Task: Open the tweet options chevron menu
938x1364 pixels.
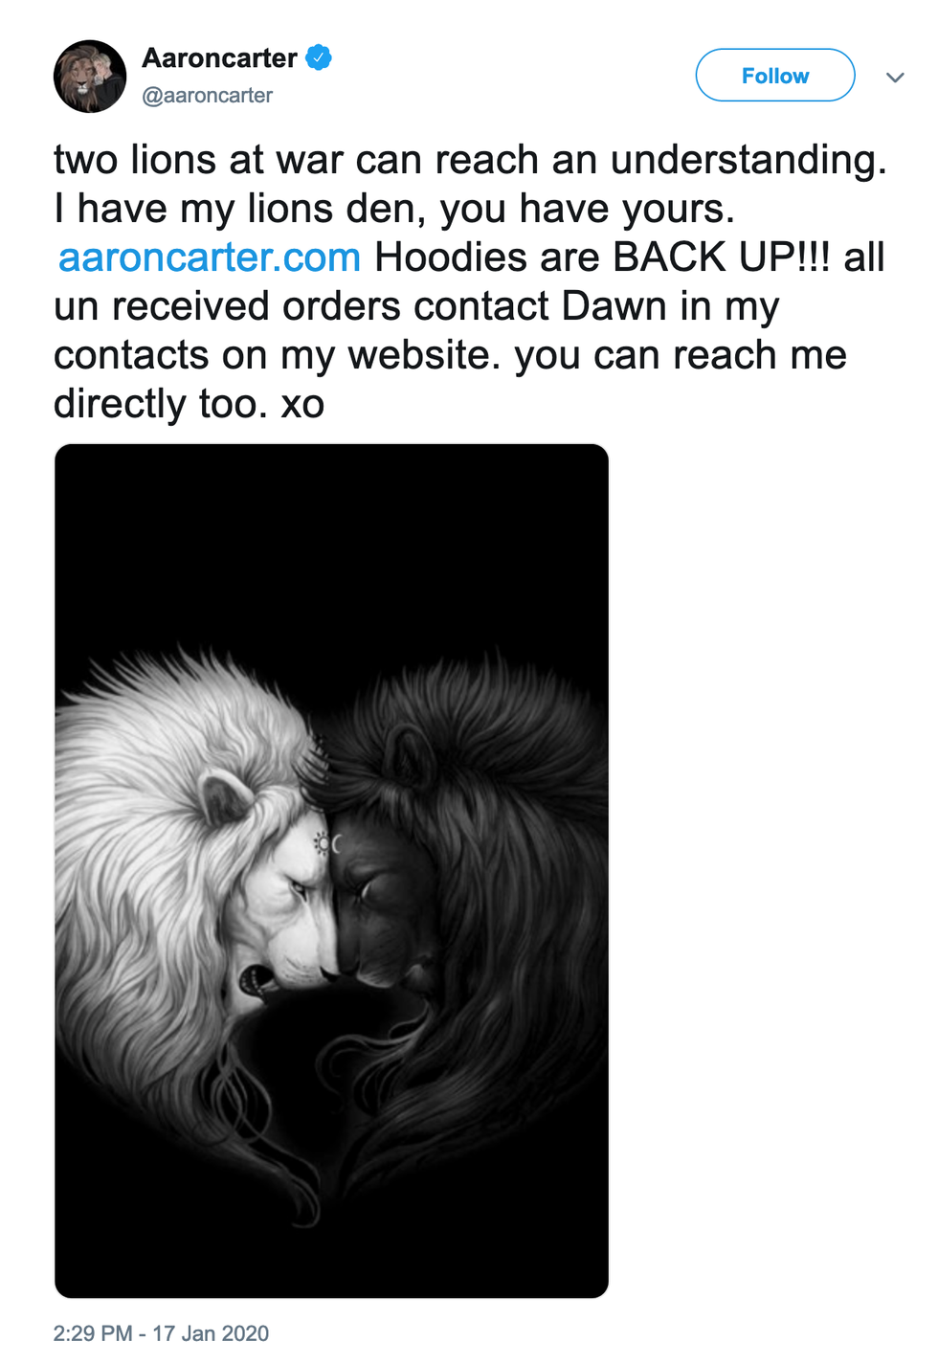Action: [x=895, y=78]
